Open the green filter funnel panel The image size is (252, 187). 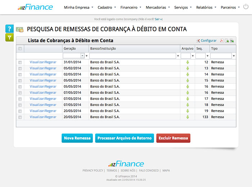pyautogui.click(x=10, y=37)
